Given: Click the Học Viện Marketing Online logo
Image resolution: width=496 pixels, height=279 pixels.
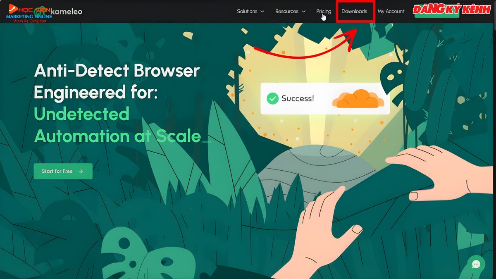Looking at the screenshot, I should click(28, 12).
